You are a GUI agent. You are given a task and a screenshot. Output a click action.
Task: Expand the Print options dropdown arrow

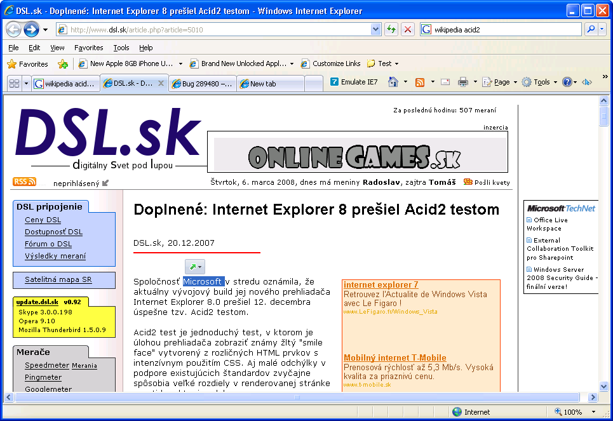point(475,82)
